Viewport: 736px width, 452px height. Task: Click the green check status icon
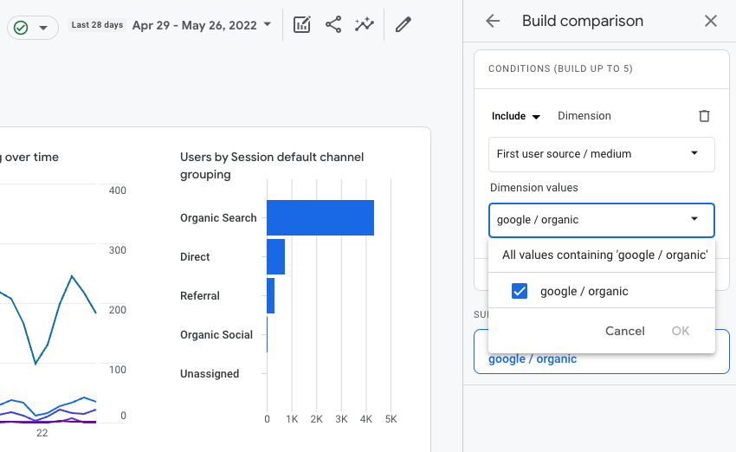click(x=21, y=28)
